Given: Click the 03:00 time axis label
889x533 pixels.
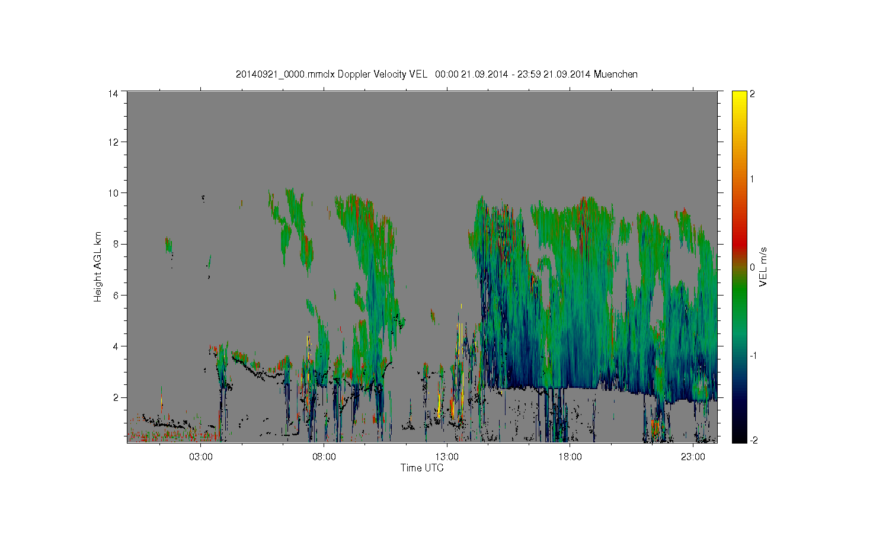Looking at the screenshot, I should pos(201,457).
